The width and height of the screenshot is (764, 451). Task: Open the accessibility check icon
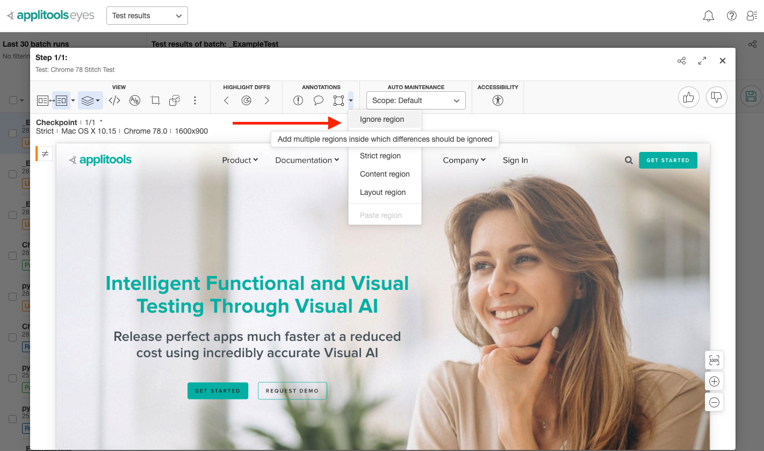(498, 100)
